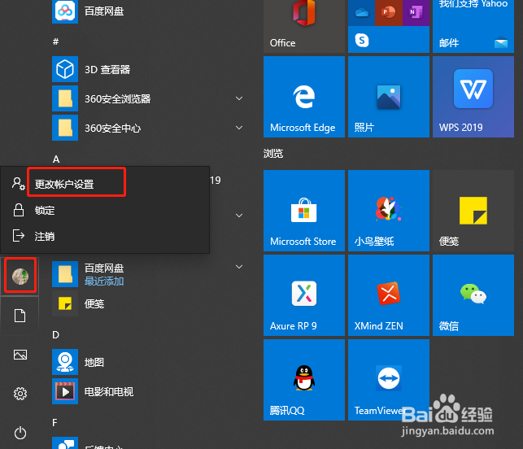Click the # section header in app list
This screenshot has height=449, width=523.
(55, 41)
